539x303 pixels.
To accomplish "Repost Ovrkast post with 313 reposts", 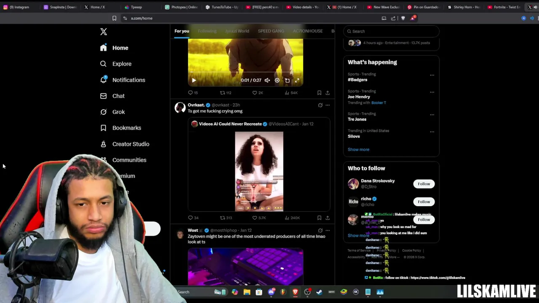I will pos(226,218).
